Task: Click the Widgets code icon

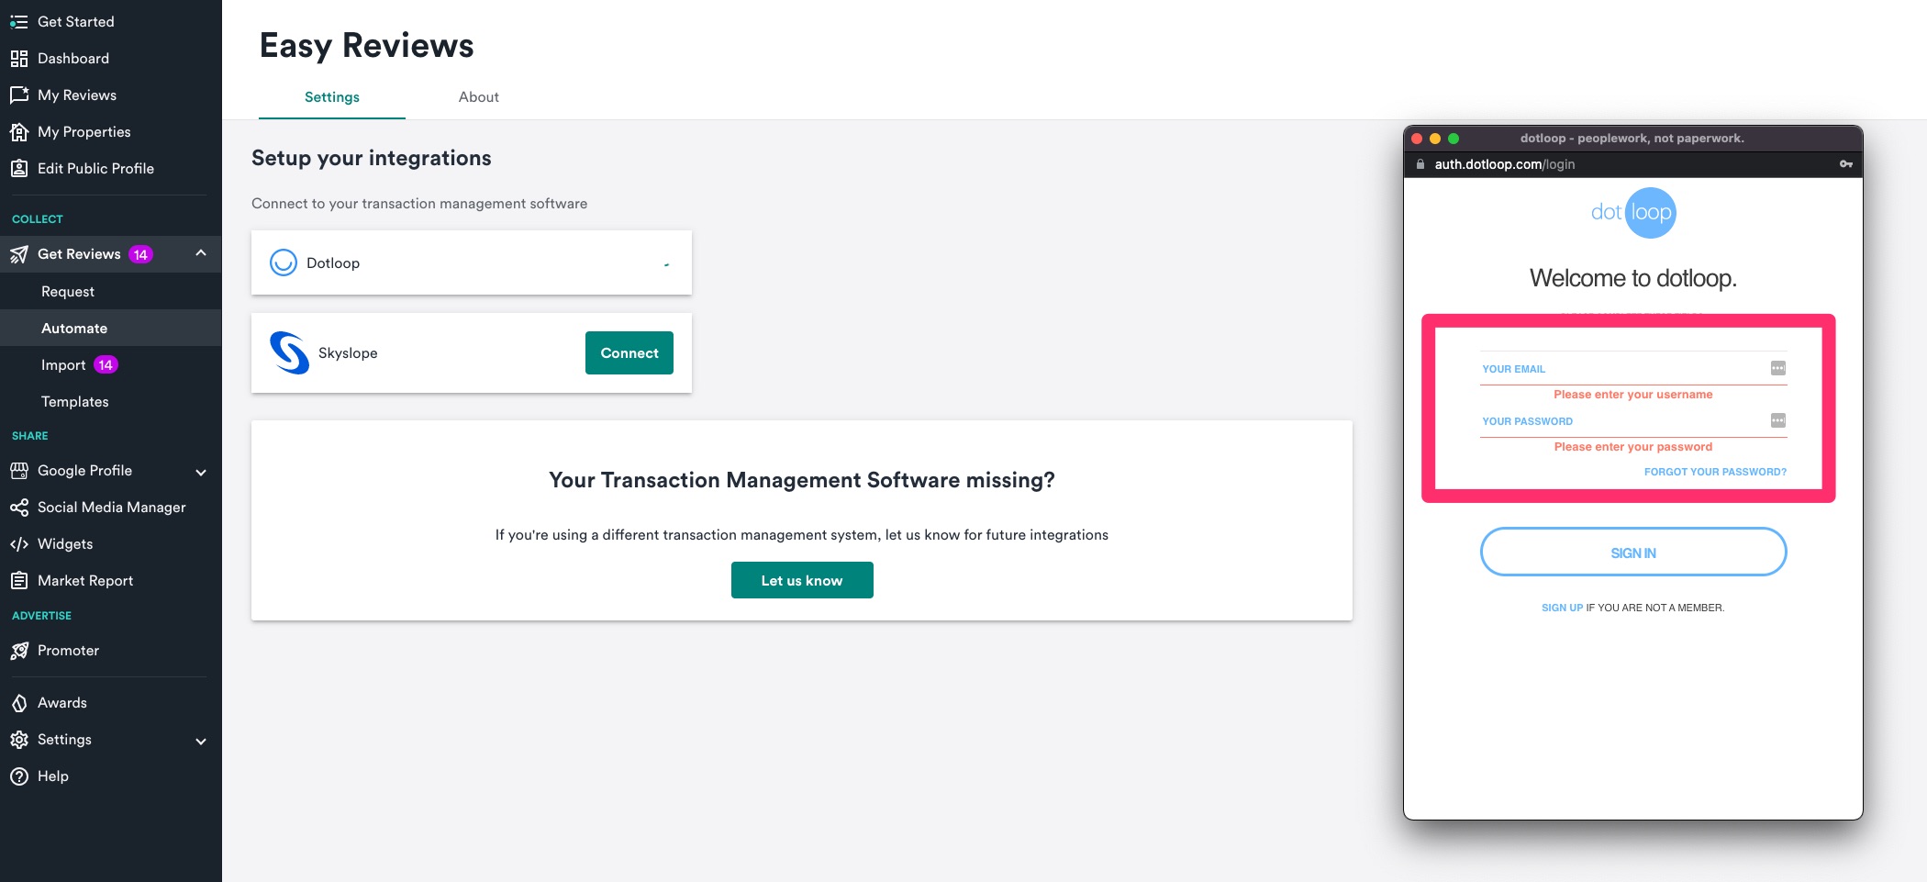Action: [x=19, y=543]
